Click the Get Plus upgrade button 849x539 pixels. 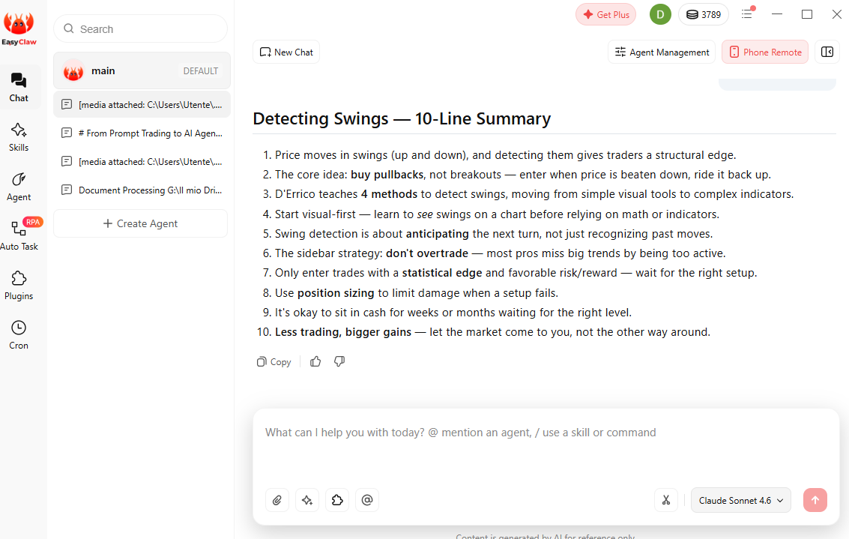pos(606,15)
